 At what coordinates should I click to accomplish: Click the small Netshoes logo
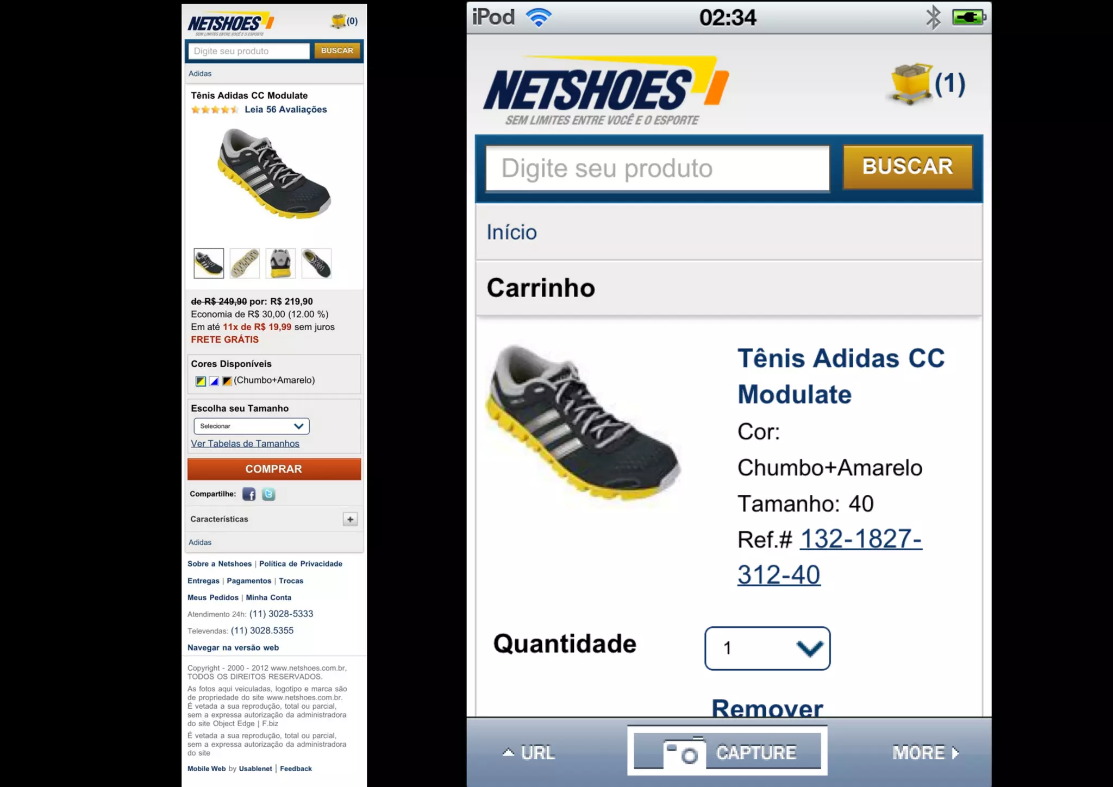[x=230, y=23]
